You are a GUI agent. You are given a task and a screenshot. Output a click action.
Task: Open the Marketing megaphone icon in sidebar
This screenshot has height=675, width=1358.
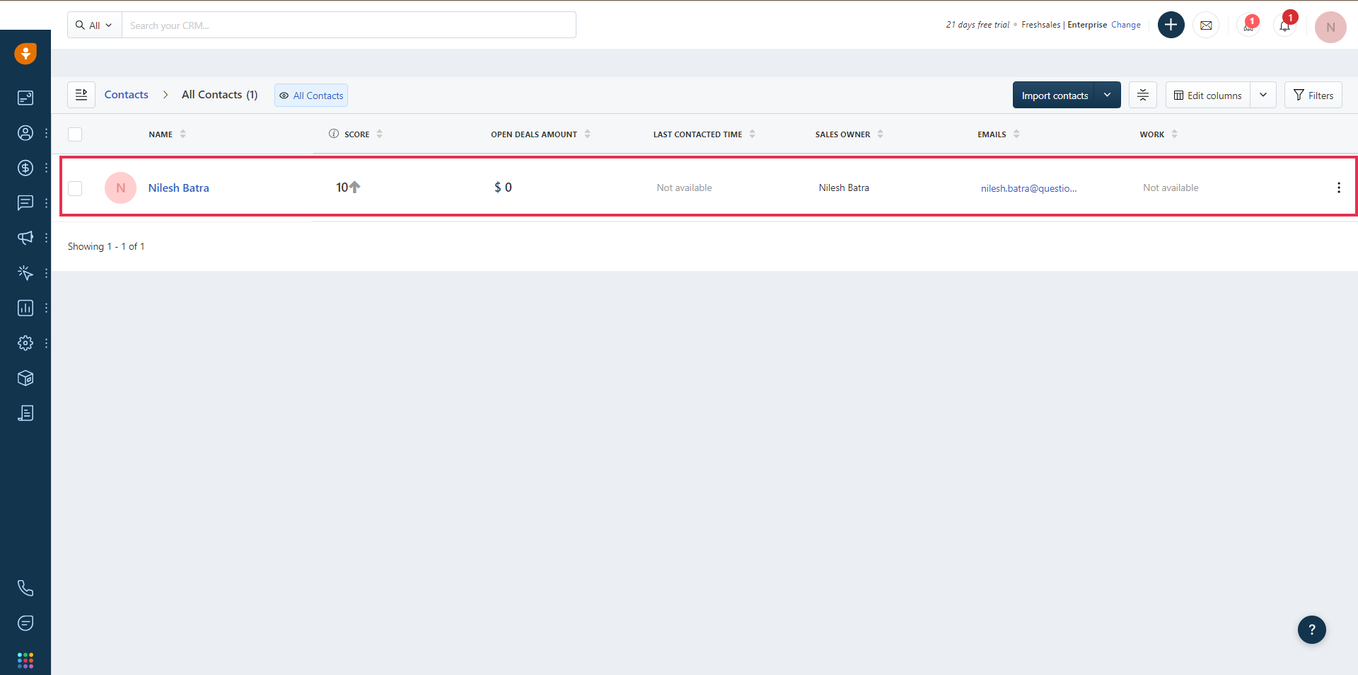(x=25, y=238)
